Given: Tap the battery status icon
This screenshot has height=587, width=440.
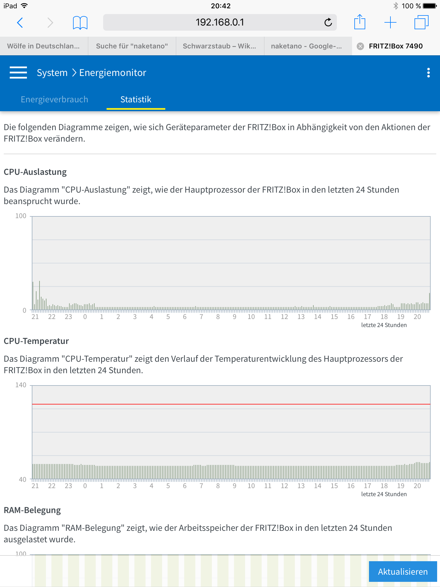Looking at the screenshot, I should point(430,6).
